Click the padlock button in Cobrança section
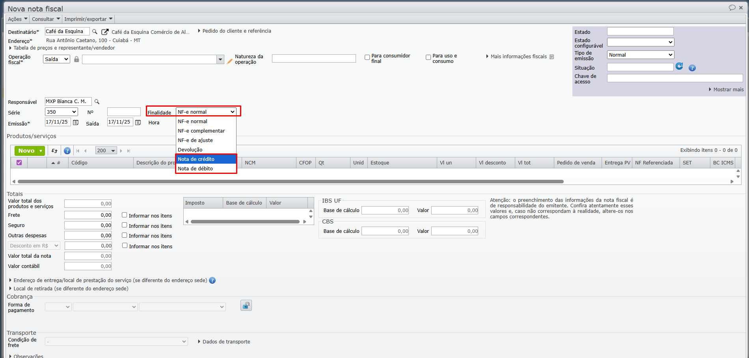The height and width of the screenshot is (358, 749). coord(246,305)
